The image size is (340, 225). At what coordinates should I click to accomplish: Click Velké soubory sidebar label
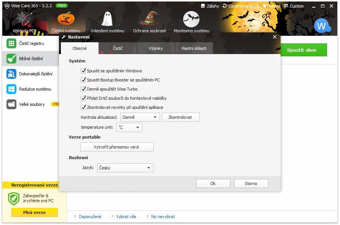32,104
